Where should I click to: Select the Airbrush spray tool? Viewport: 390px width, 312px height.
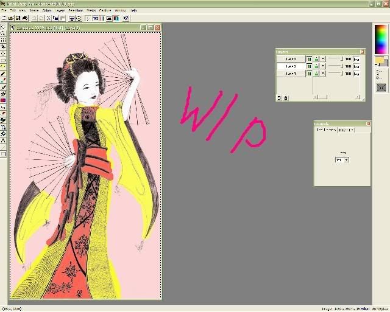[x=3, y=127]
